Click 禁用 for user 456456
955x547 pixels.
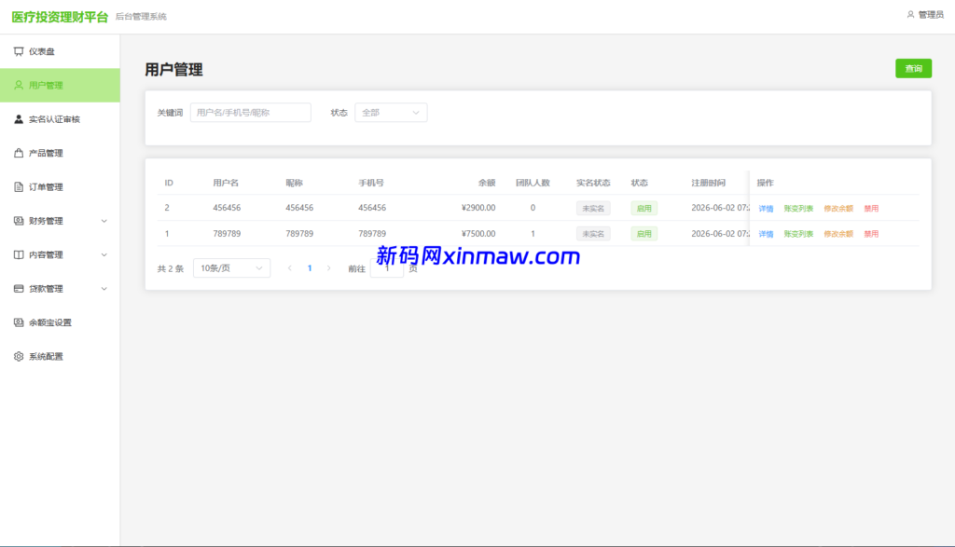coord(872,209)
